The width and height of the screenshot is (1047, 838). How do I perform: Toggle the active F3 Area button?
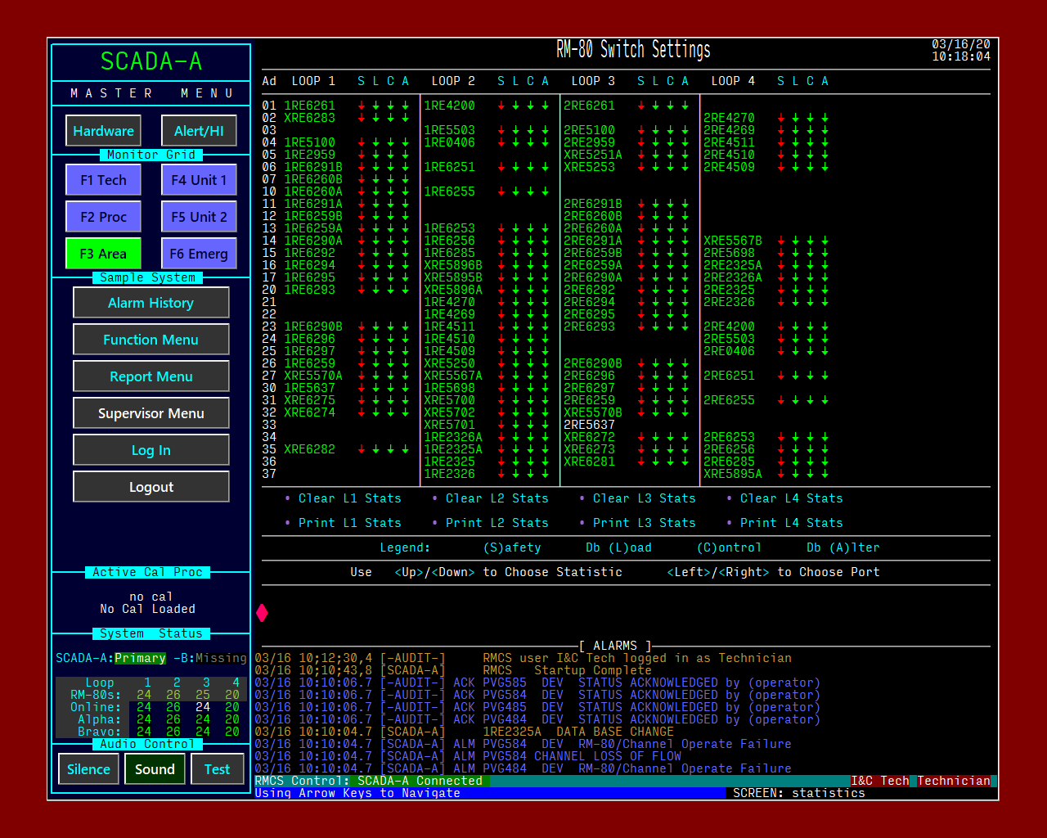pos(103,254)
